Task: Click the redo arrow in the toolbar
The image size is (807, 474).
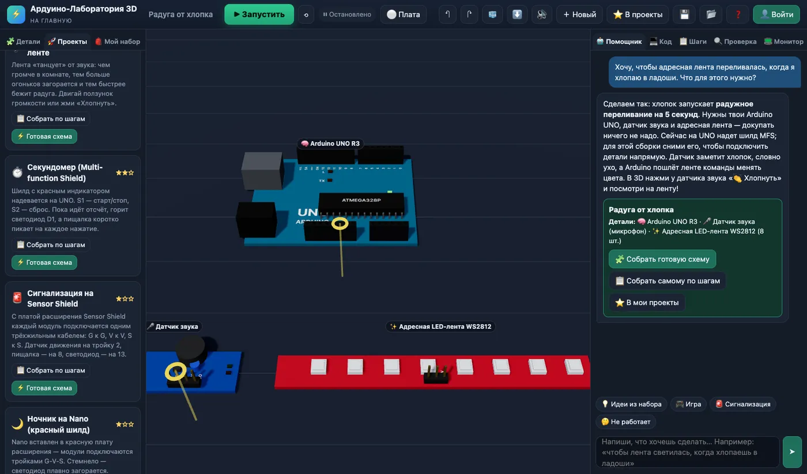Action: (x=470, y=14)
